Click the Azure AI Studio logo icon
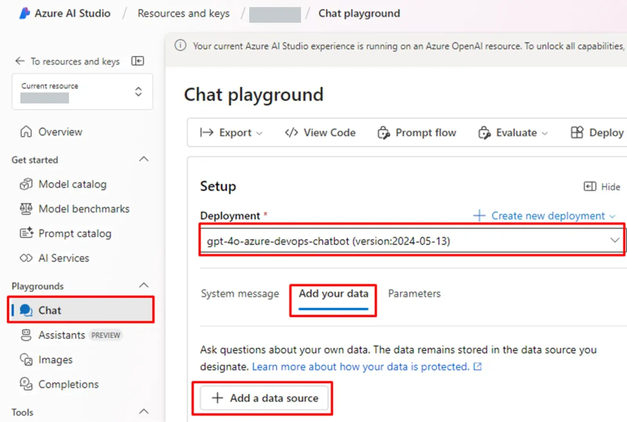 coord(24,13)
